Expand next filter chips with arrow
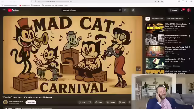Screen dimensions: 194x109 point(188,19)
